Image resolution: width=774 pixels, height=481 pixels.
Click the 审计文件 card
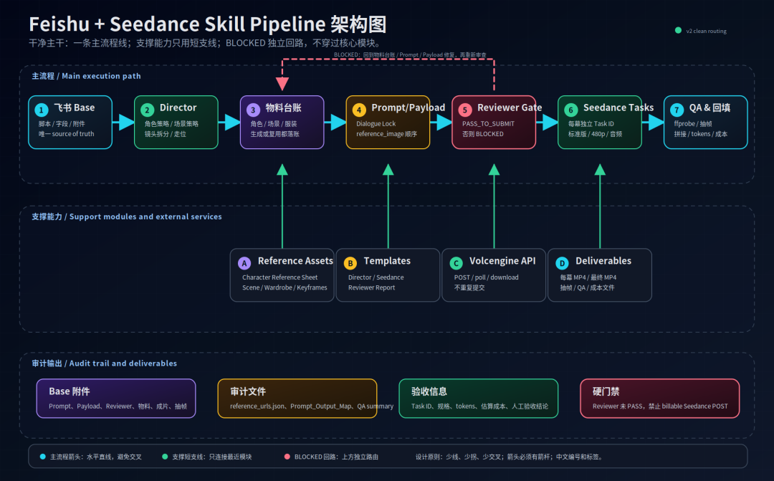(297, 399)
